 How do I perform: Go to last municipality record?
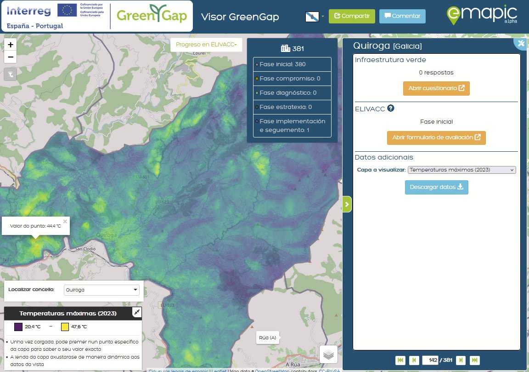pyautogui.click(x=474, y=360)
